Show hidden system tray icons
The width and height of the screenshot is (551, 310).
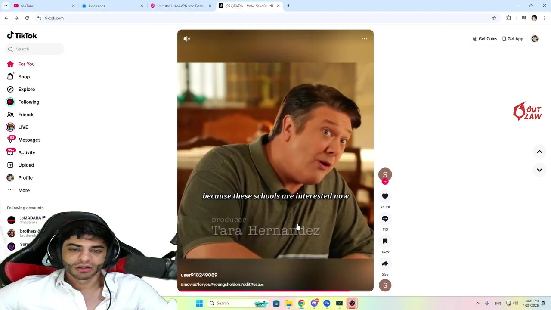pos(477,303)
